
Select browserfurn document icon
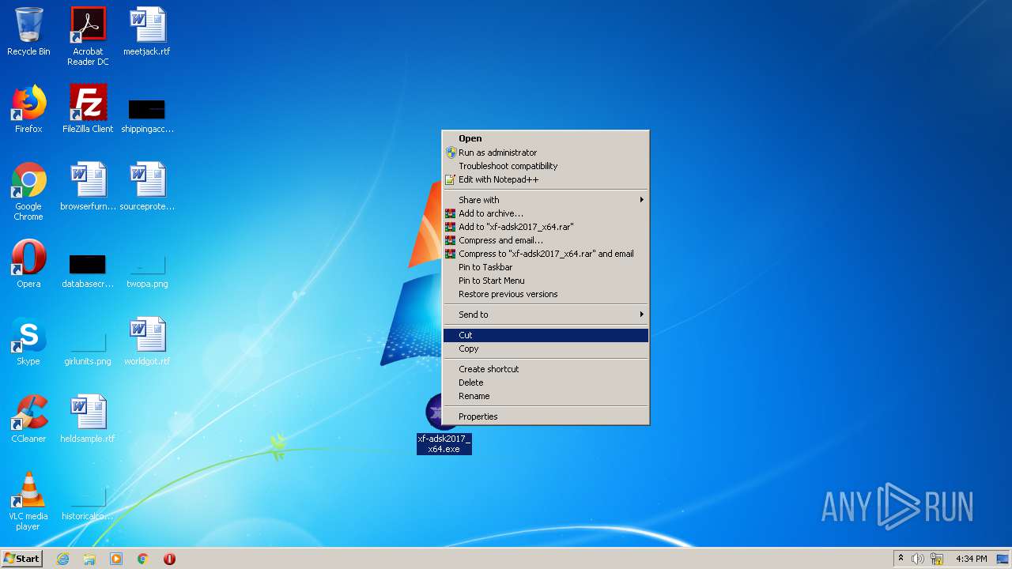point(88,187)
